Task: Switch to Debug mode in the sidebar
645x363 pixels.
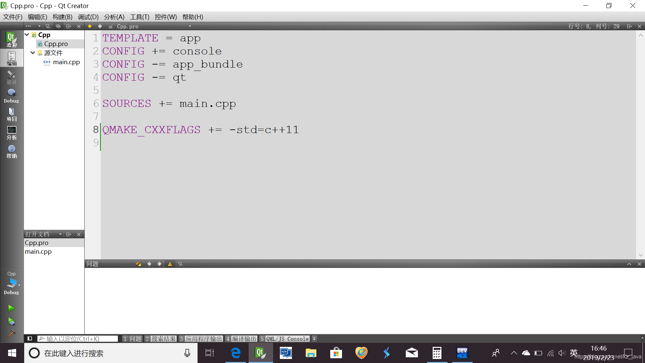Action: point(12,95)
